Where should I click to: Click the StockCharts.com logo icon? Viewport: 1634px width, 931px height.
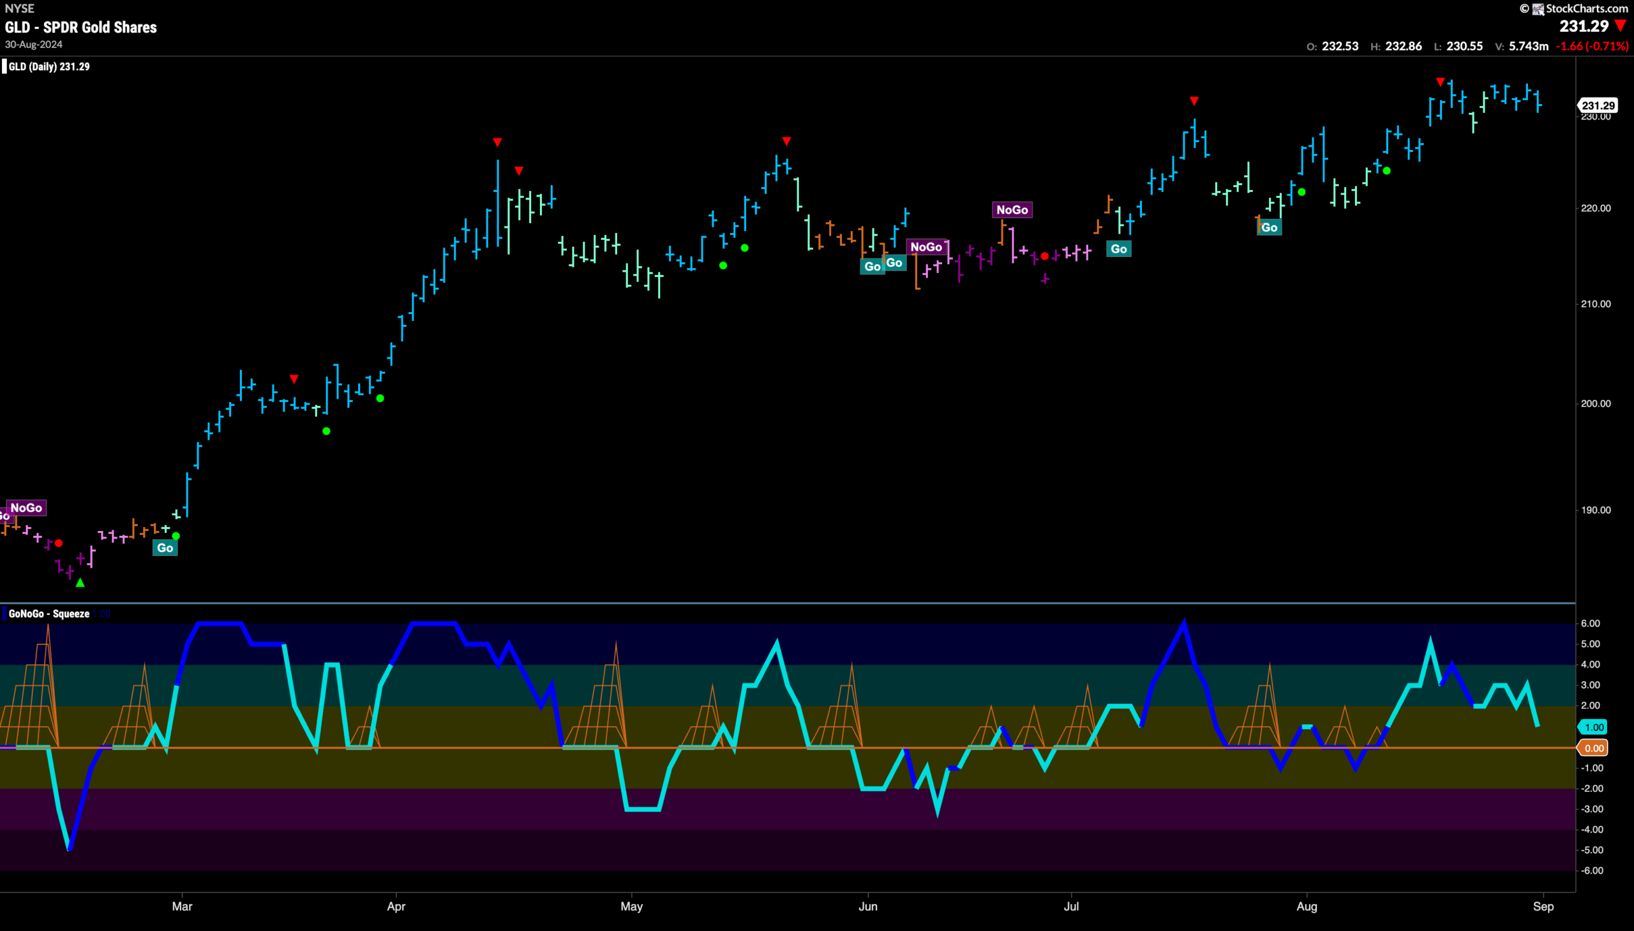coord(1538,9)
